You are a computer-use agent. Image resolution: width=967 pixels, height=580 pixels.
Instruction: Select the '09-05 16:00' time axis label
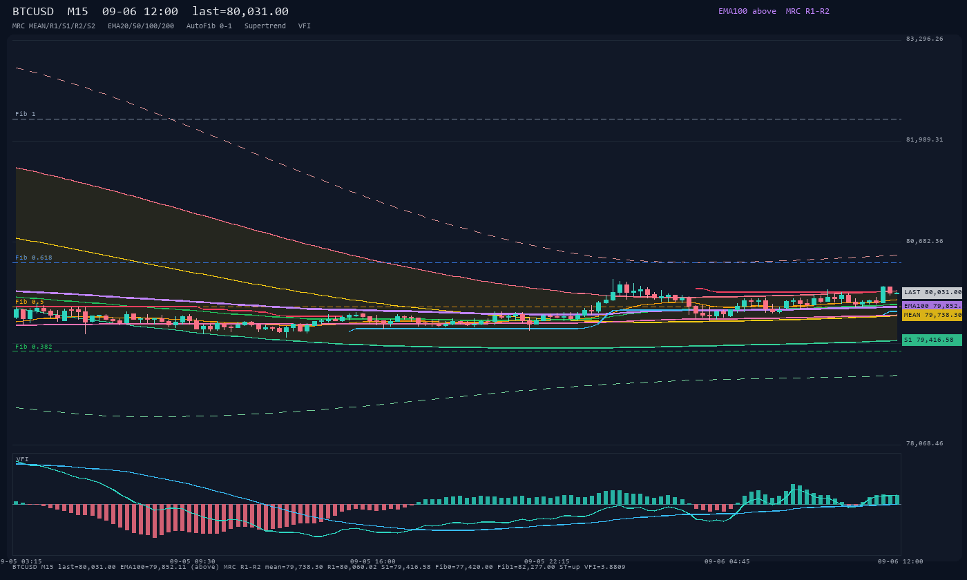pyautogui.click(x=373, y=561)
